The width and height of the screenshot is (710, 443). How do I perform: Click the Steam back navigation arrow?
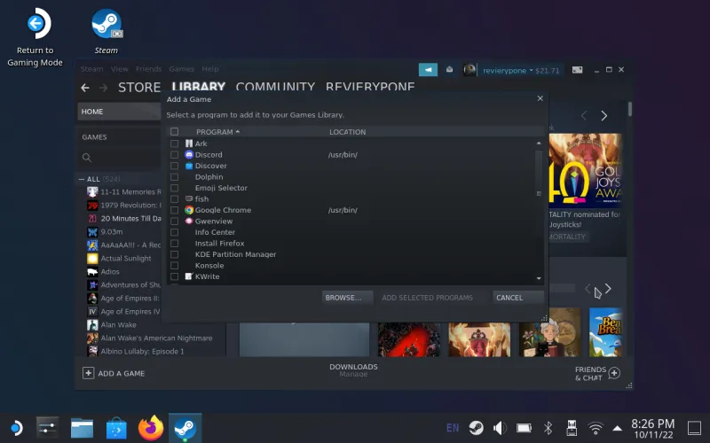tap(85, 88)
